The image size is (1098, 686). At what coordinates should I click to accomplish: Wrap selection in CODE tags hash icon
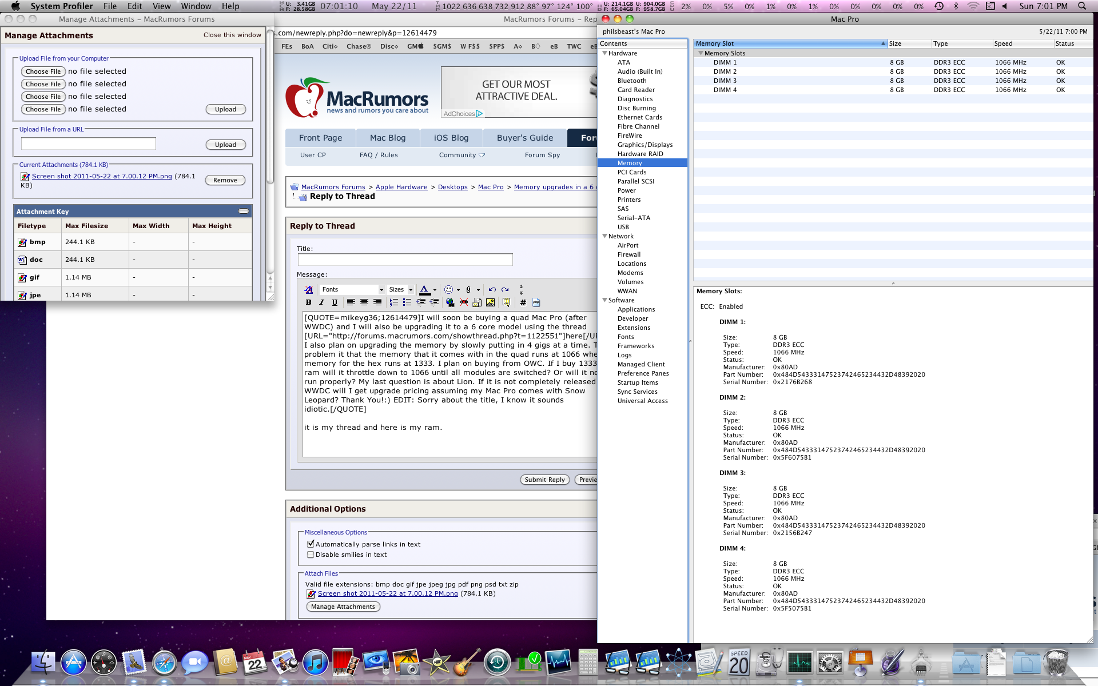[x=523, y=302]
